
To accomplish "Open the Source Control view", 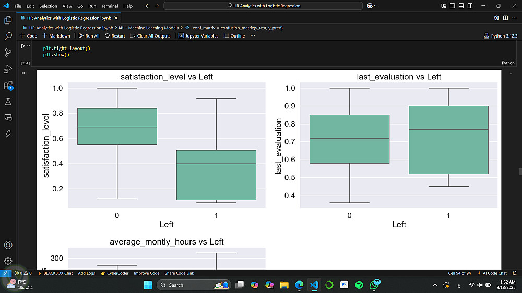I will point(8,52).
